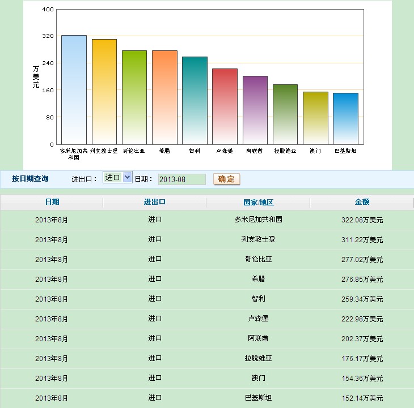Click 卢森堡 in the table
Viewport: 414px width, 408px height.
258,319
